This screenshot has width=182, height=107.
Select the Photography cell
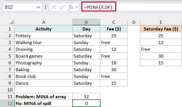44,63
